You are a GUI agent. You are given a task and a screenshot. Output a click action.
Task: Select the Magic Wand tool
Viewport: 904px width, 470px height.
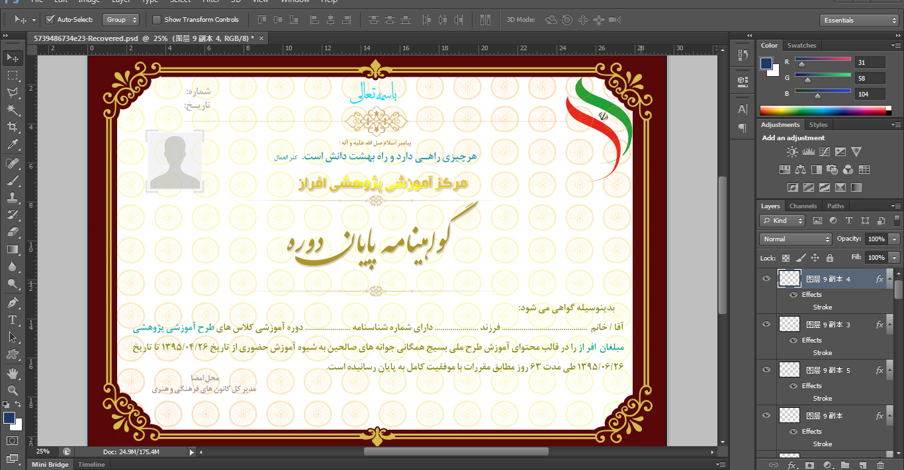[12, 110]
